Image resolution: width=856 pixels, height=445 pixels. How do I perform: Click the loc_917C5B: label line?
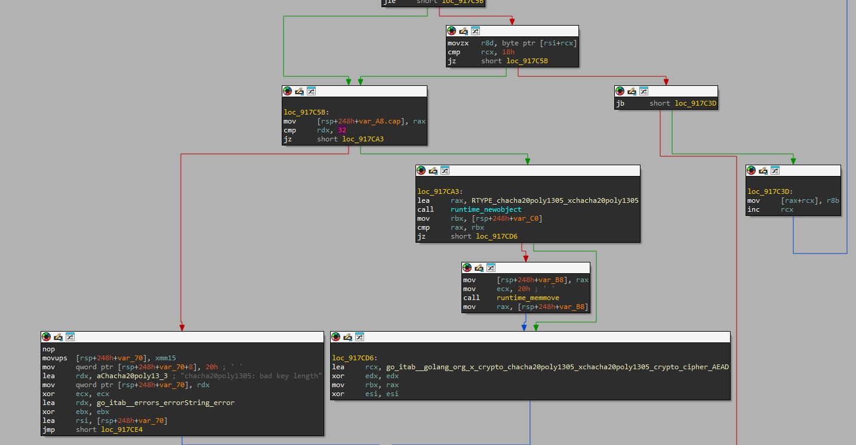coord(306,112)
